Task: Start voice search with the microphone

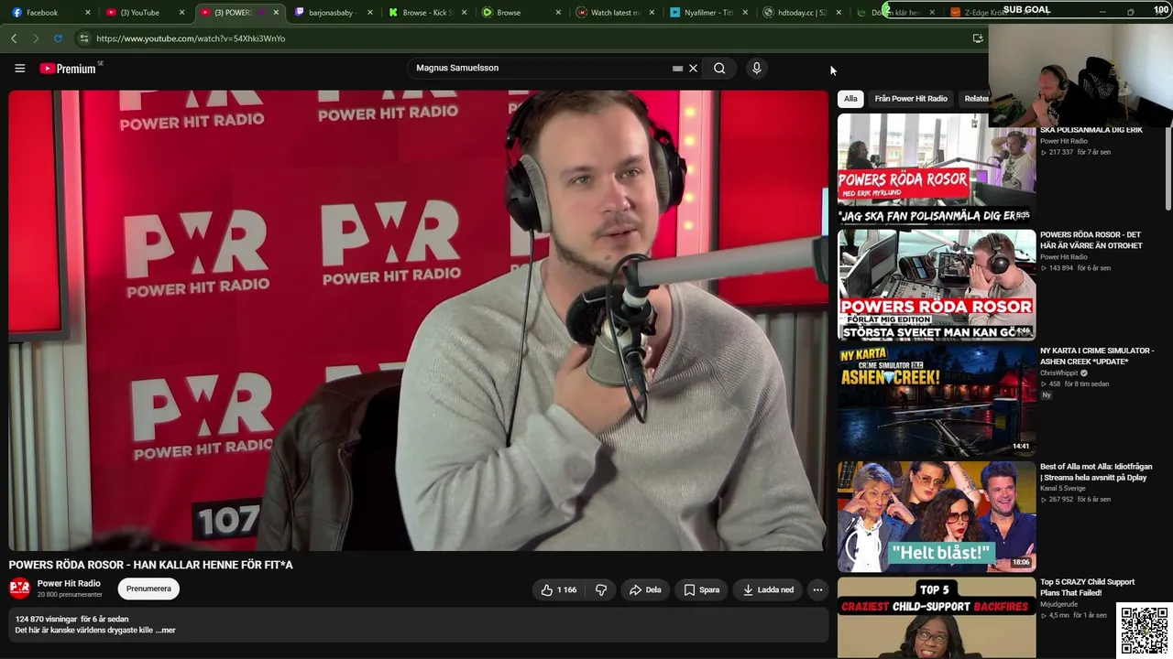Action: (x=756, y=68)
